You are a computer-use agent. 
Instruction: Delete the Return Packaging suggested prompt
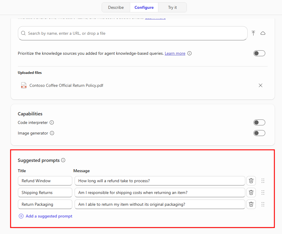pos(251,204)
